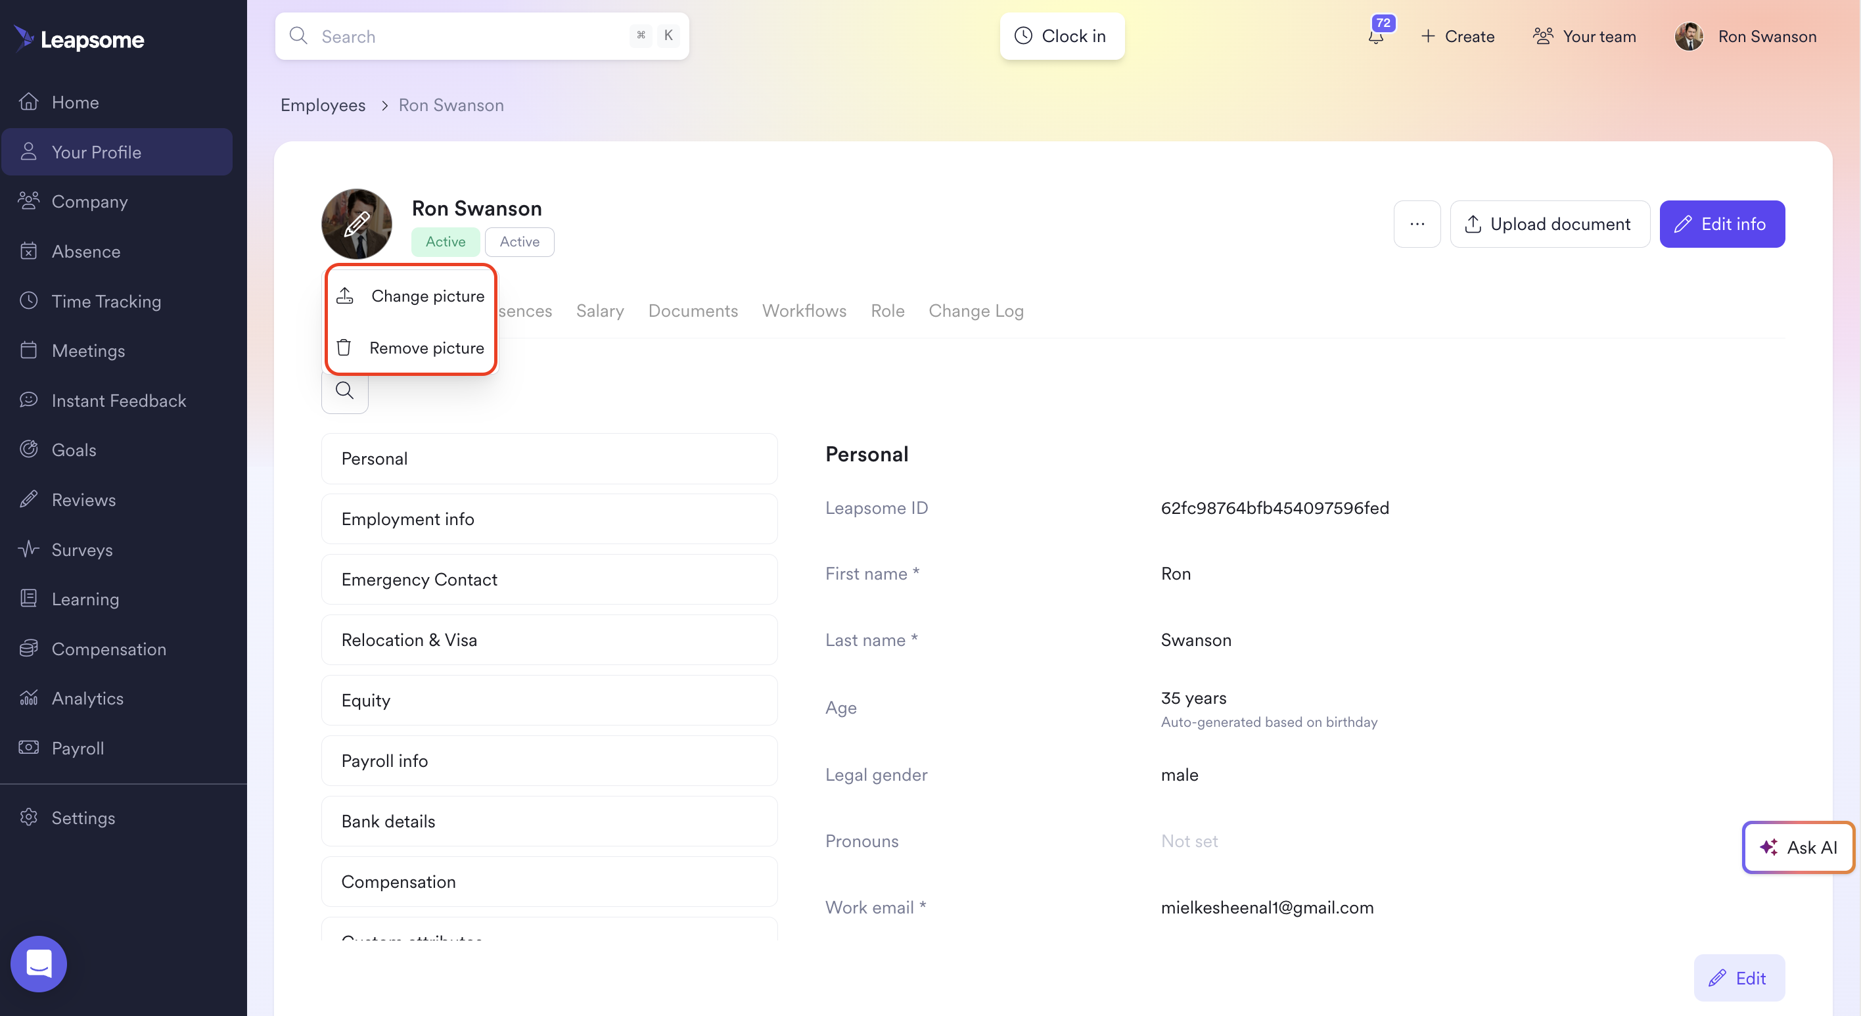Viewport: 1861px width, 1016px height.
Task: Click the Leapsome logo
Action: click(x=79, y=39)
